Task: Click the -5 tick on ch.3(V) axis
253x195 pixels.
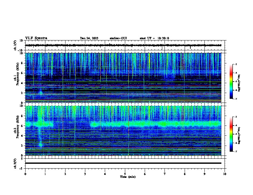Action: pos(21,169)
